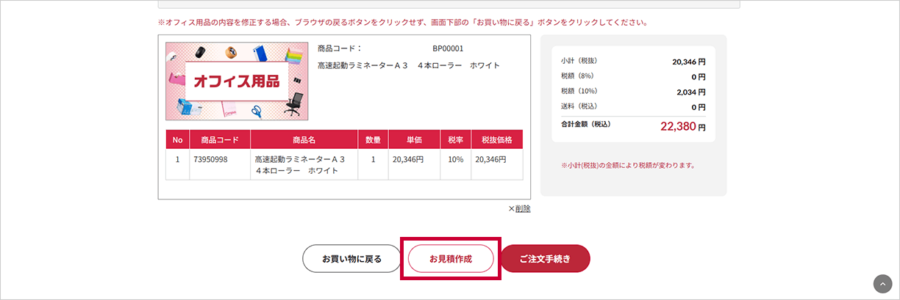Click the オフィス用品 banner image

(237, 81)
